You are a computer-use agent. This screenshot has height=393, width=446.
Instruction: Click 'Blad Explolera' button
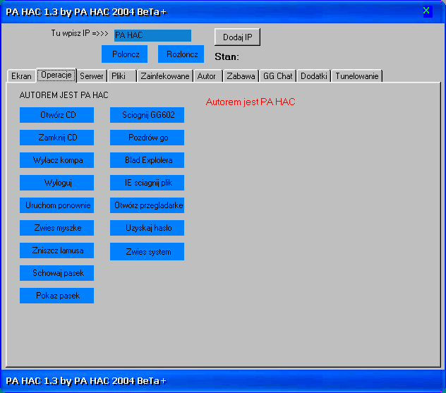pyautogui.click(x=147, y=160)
